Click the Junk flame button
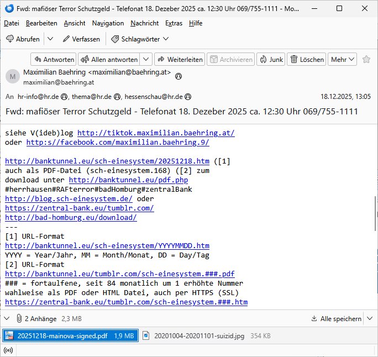The width and height of the screenshot is (378, 357). 270,59
